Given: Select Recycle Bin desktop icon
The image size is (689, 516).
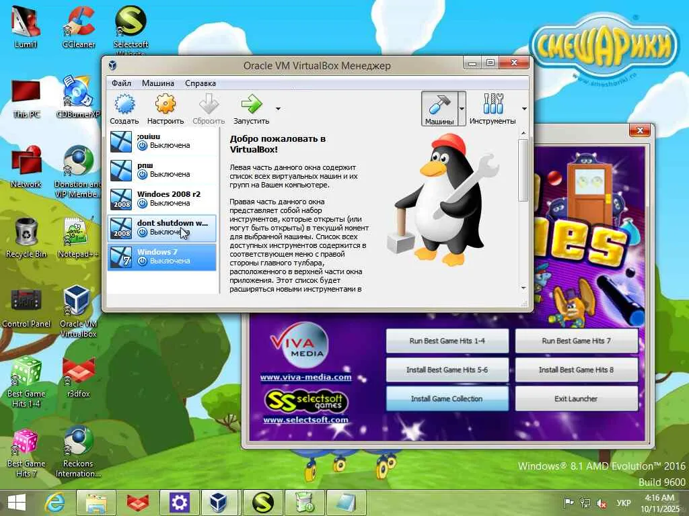Looking at the screenshot, I should click(x=26, y=238).
